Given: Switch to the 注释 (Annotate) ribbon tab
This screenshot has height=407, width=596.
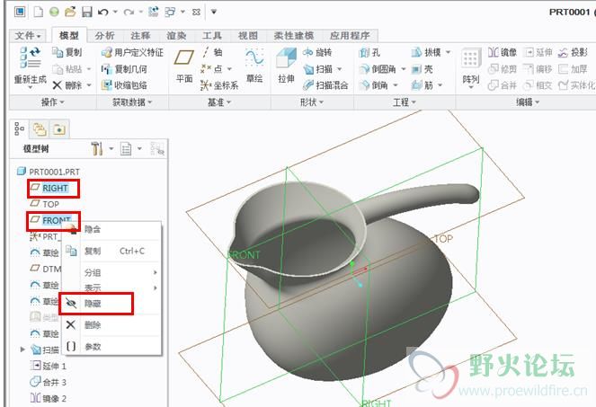Looking at the screenshot, I should (x=140, y=36).
